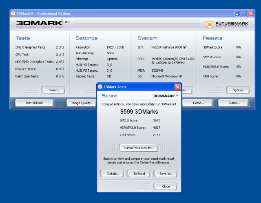
Task: Click the Tests section heading
Action: click(x=23, y=38)
